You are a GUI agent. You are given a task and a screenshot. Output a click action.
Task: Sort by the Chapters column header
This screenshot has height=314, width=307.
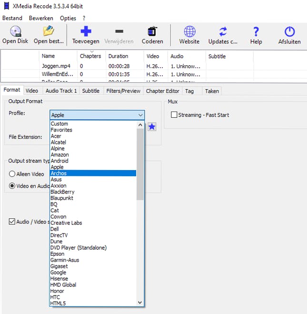tap(90, 56)
